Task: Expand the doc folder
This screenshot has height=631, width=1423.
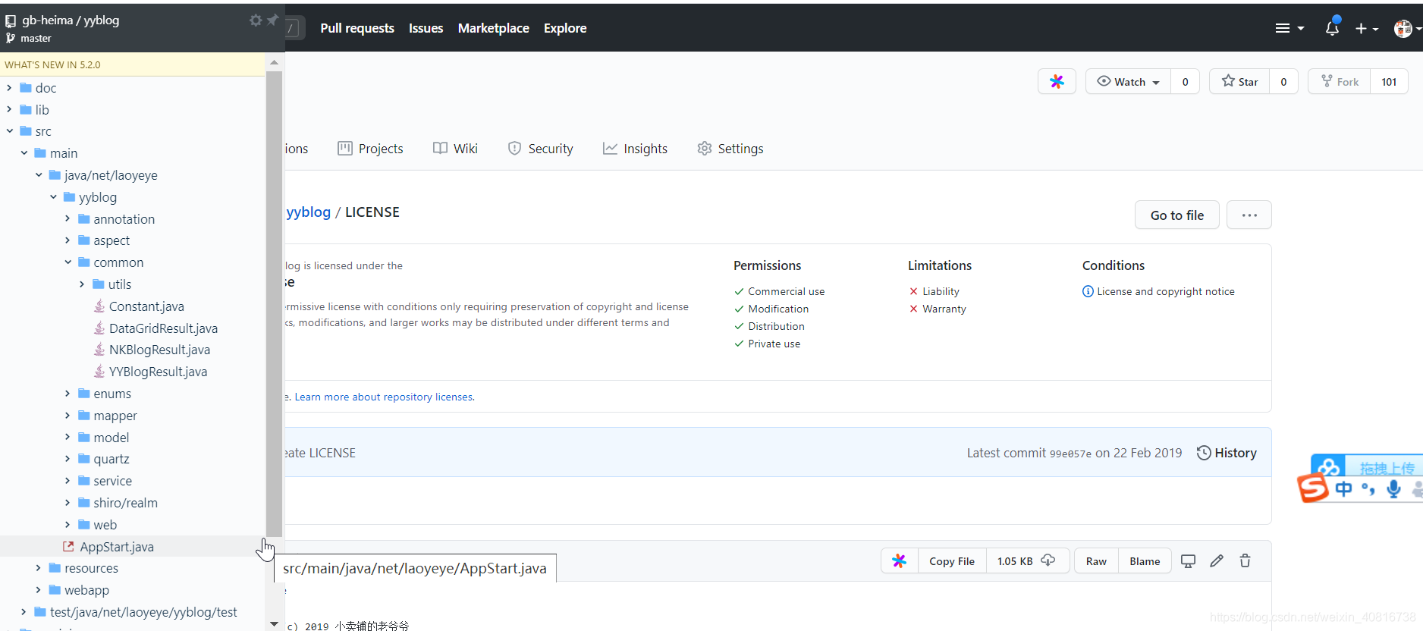Action: point(10,88)
